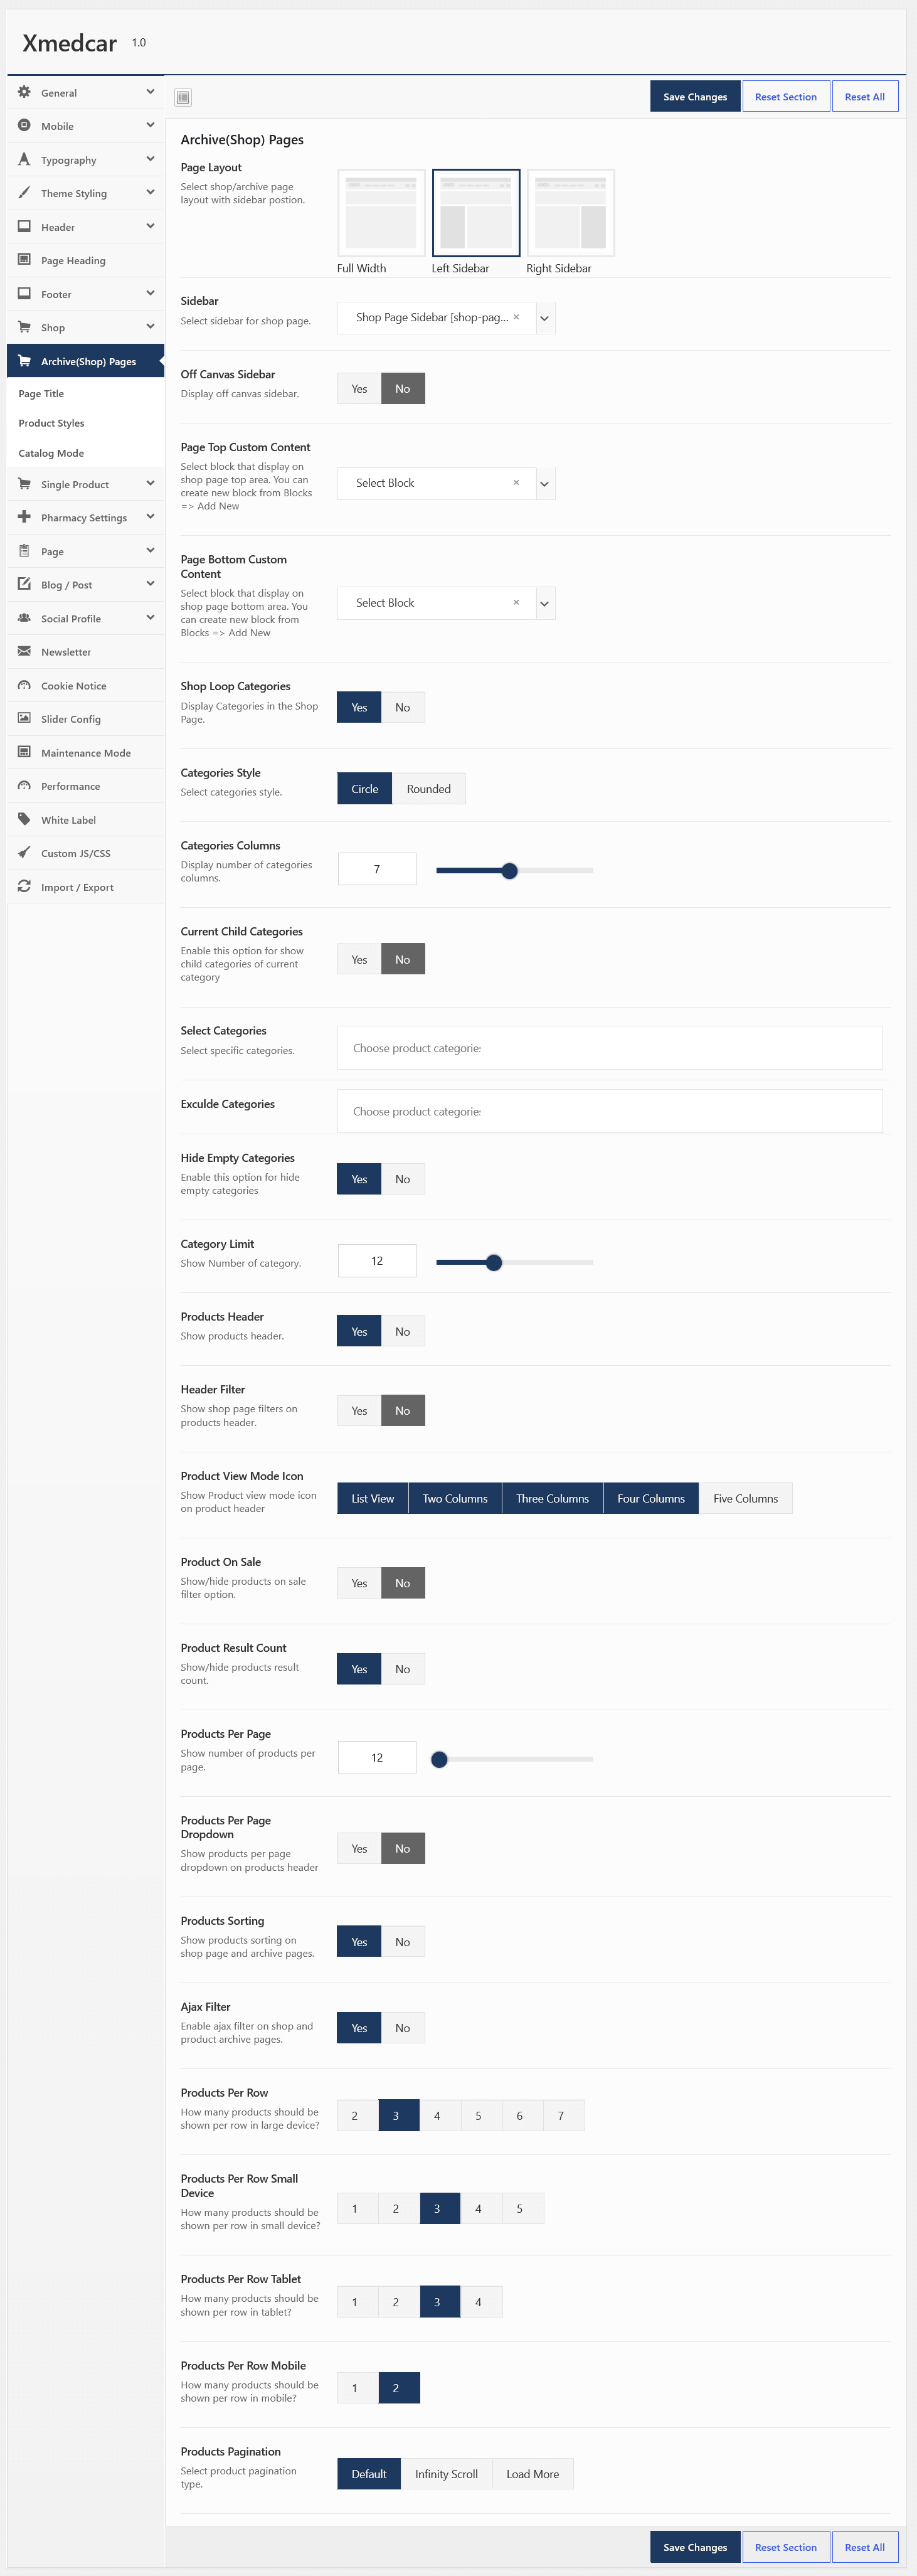Open the Product Styles submenu item
The width and height of the screenshot is (917, 2576).
click(51, 423)
